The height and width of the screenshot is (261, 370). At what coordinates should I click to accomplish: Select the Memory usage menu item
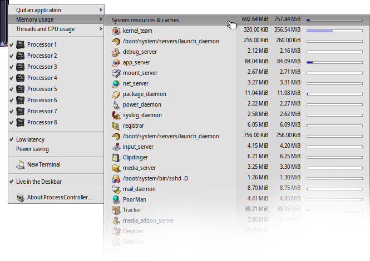pyautogui.click(x=56, y=19)
